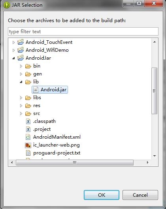Select the Android_WifiDemo text label

(x=47, y=50)
